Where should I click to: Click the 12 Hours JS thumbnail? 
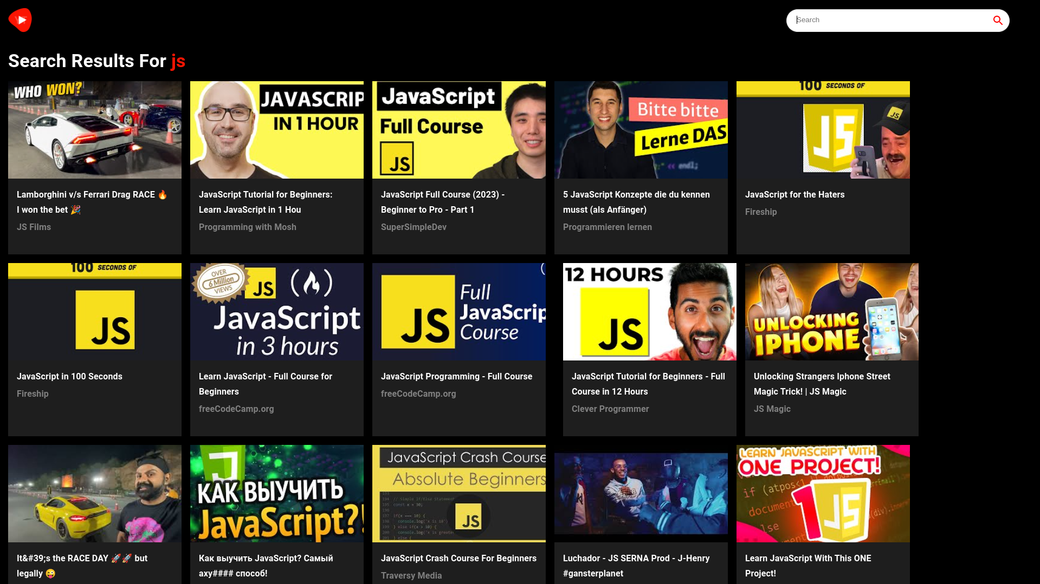(649, 312)
